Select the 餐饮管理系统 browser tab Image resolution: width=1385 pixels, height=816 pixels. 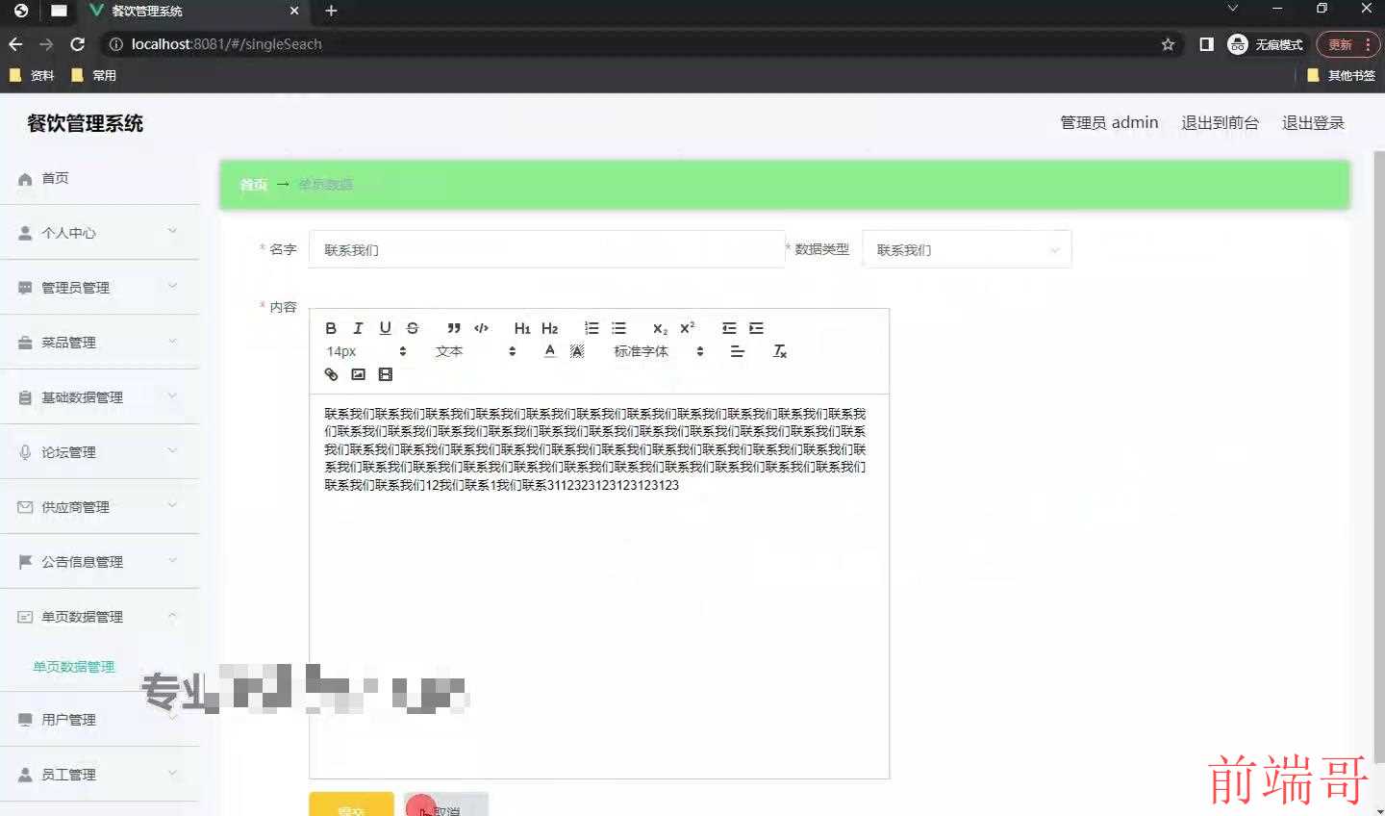[192, 11]
